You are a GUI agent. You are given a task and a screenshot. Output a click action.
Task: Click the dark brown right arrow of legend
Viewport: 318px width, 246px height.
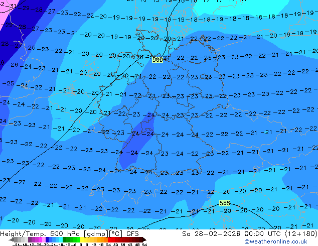tap(144, 239)
